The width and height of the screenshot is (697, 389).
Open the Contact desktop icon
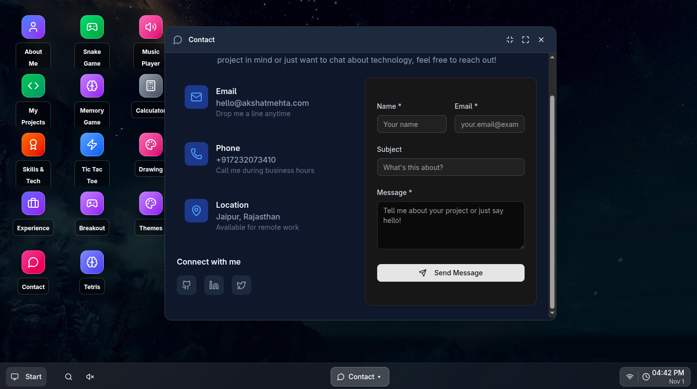pos(33,262)
